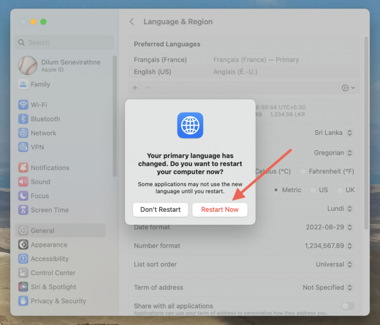Open the 1,234,567.89 number format dropdown
The width and height of the screenshot is (380, 325).
pos(329,246)
